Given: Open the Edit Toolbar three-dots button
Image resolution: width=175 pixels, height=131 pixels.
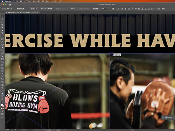Looking at the screenshot, I should point(2,118).
